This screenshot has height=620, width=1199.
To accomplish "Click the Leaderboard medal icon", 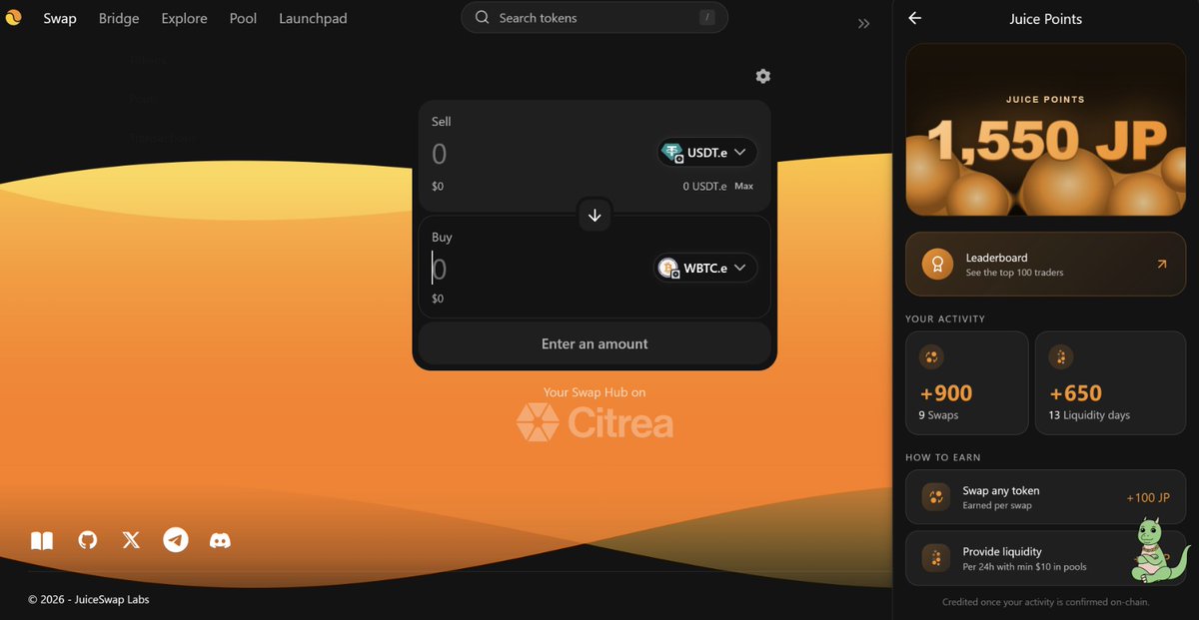I will 937,265.
